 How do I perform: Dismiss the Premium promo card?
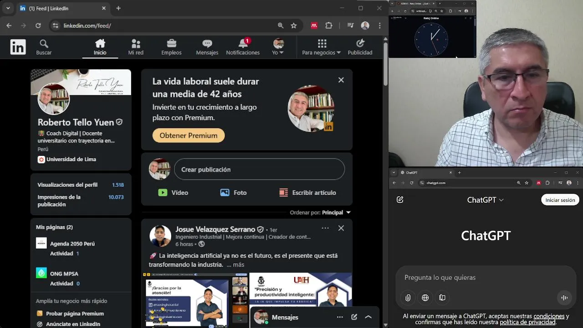341,80
